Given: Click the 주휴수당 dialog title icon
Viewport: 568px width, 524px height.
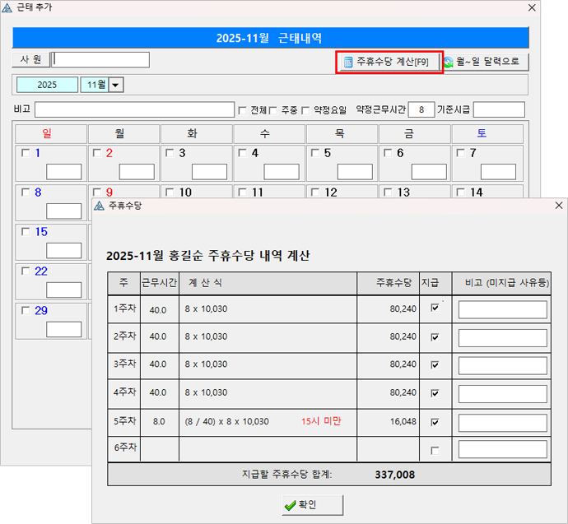Looking at the screenshot, I should (99, 206).
